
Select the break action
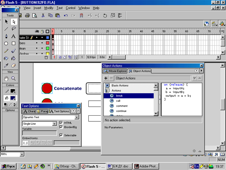pos(129,95)
